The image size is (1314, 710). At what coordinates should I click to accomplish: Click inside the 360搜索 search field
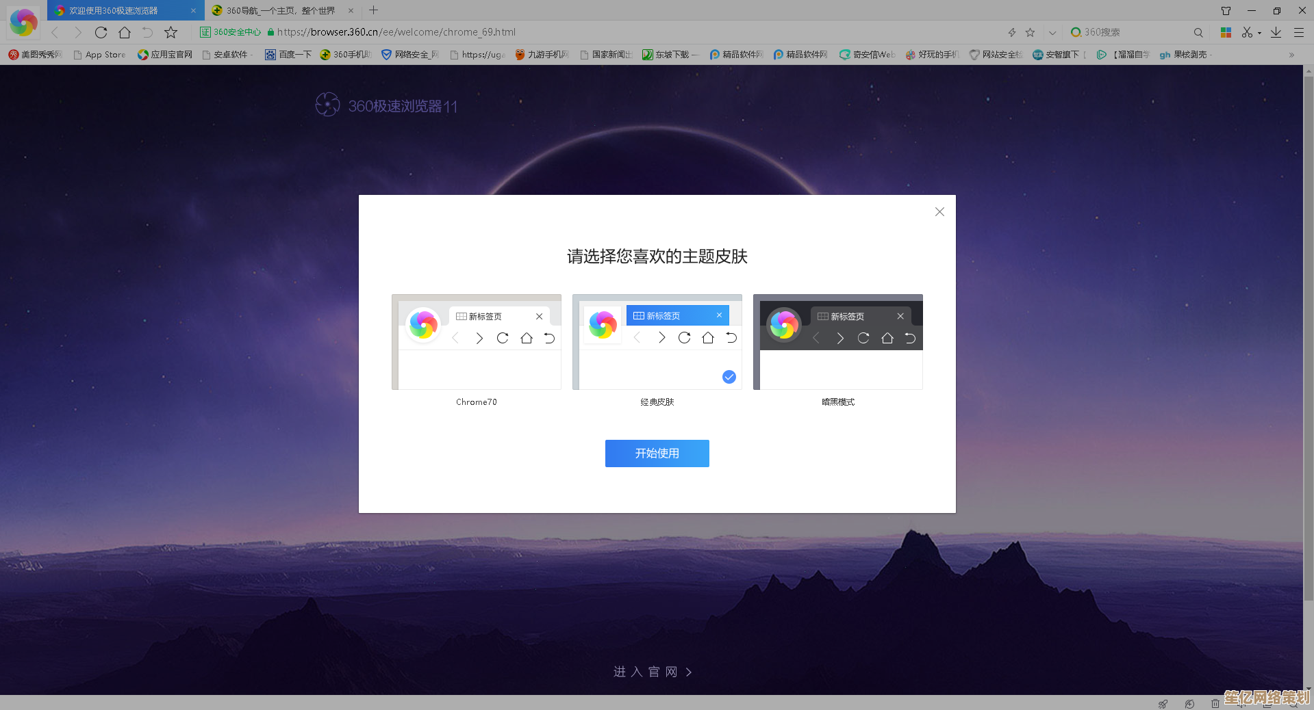1130,32
